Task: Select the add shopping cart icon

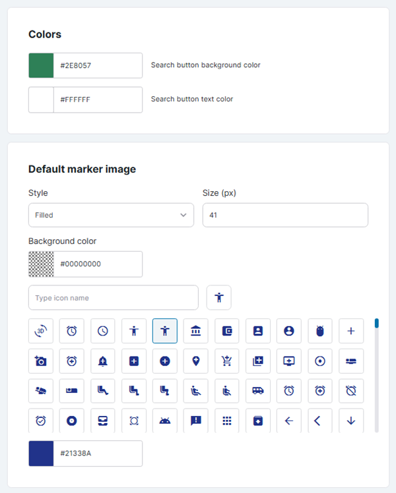Action: pyautogui.click(x=227, y=361)
